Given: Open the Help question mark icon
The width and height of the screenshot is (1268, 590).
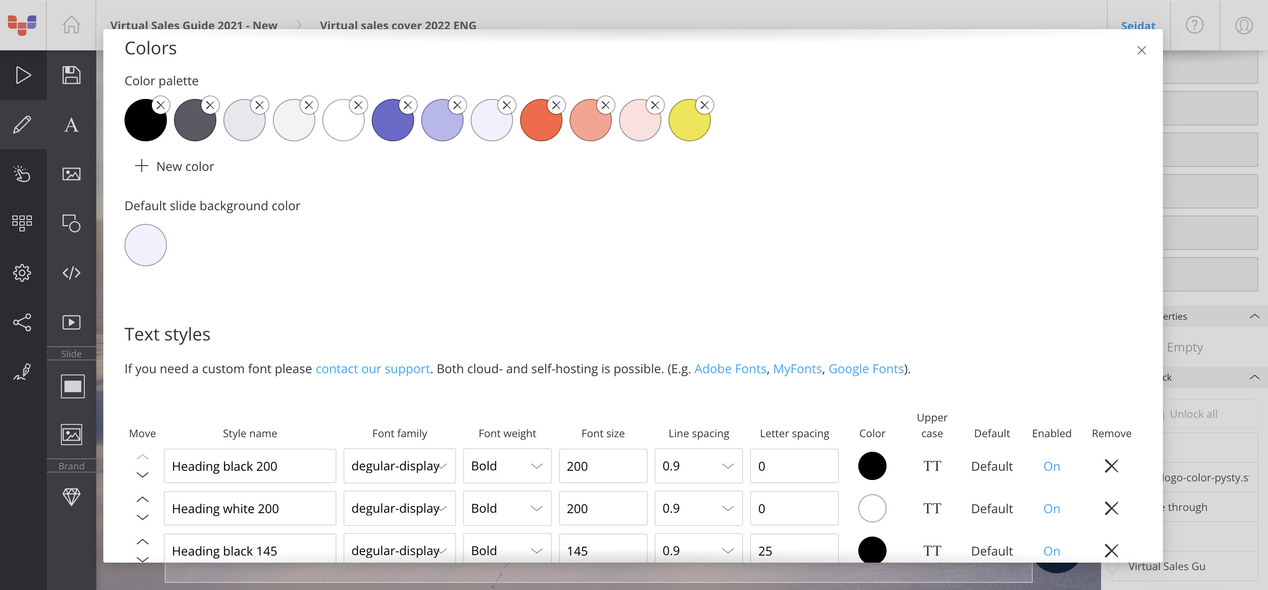Looking at the screenshot, I should coord(1195,25).
